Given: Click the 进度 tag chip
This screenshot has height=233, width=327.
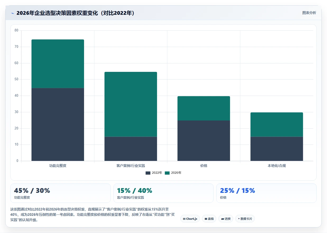Looking at the screenshot, I should (x=226, y=219).
